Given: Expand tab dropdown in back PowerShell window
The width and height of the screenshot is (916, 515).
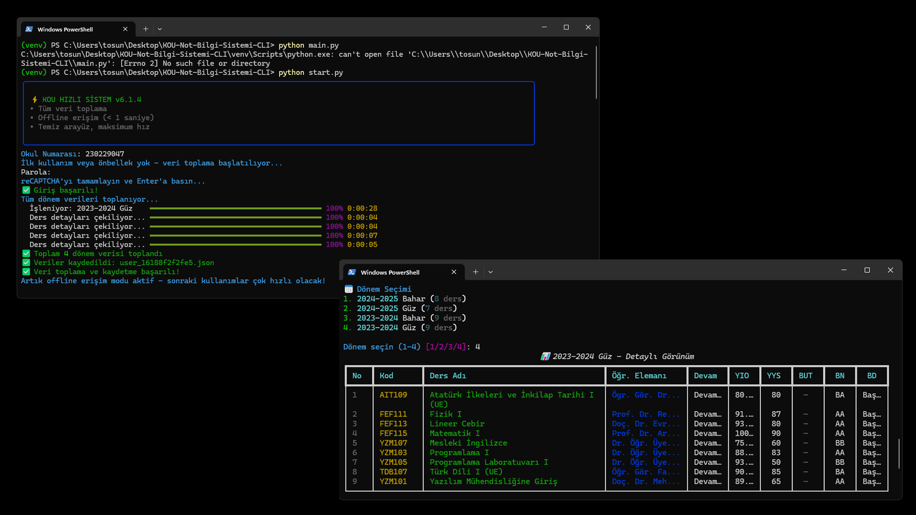Looking at the screenshot, I should click(160, 29).
